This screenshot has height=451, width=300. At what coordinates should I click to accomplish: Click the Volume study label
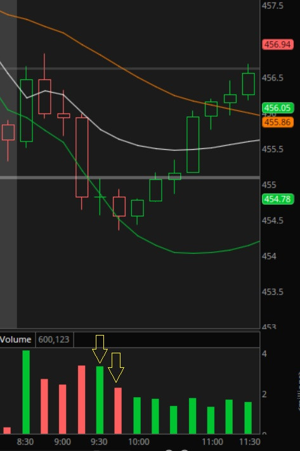coord(15,339)
